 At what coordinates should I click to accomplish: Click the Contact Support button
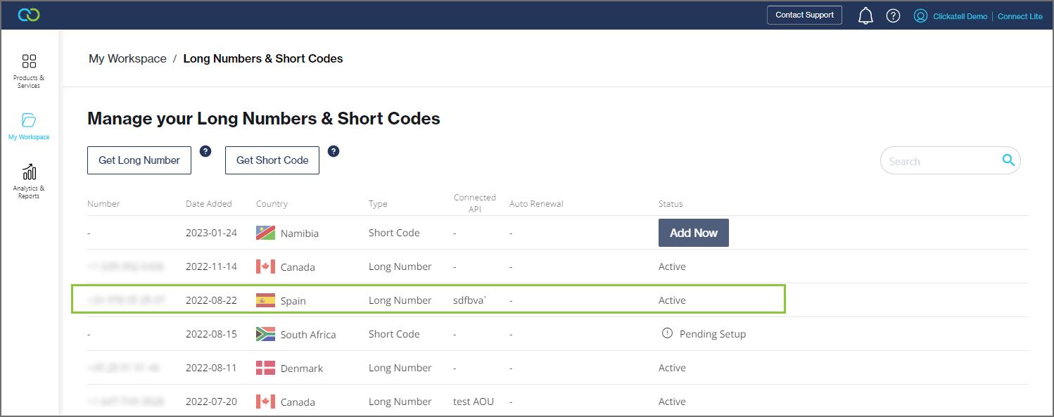804,15
